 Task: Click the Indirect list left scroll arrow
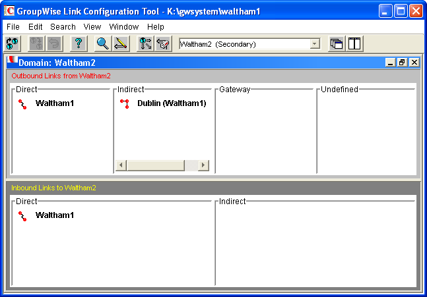point(121,165)
